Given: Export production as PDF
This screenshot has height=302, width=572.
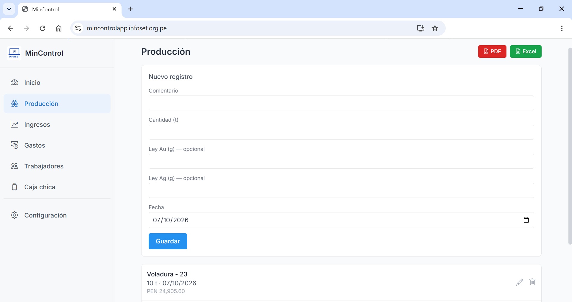Looking at the screenshot, I should coord(492,51).
